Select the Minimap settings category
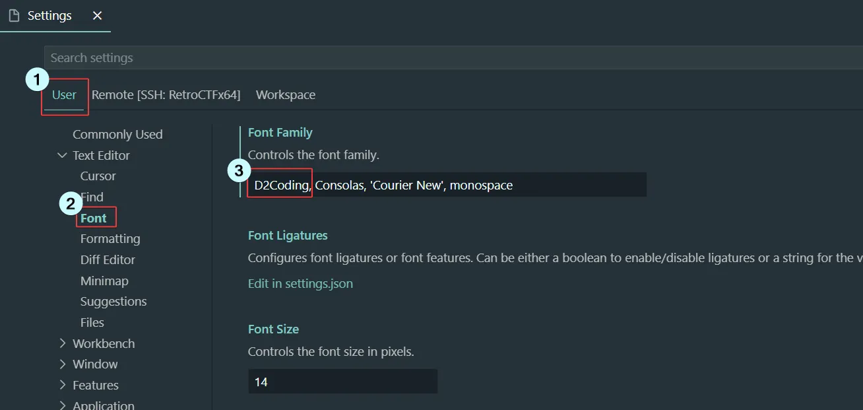This screenshot has width=863, height=410. coord(104,281)
